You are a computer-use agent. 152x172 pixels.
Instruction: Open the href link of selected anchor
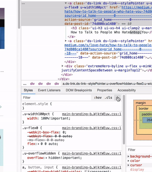pos(108,11)
